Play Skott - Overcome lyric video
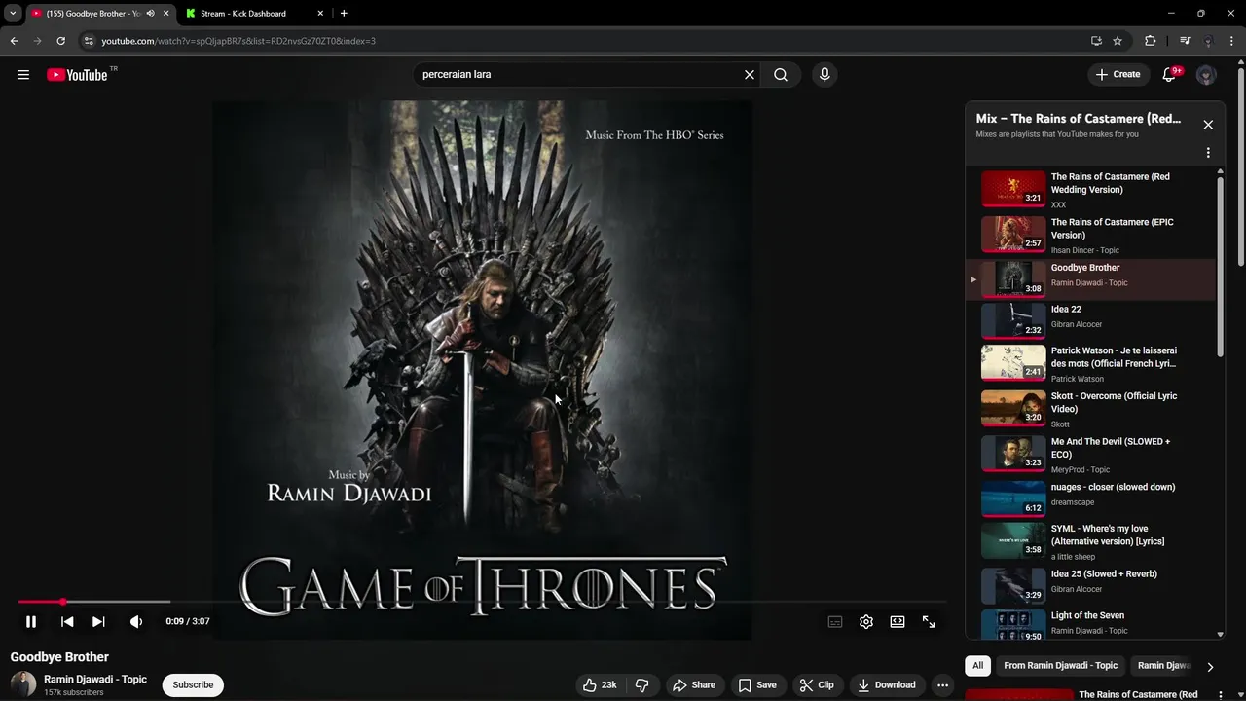The height and width of the screenshot is (701, 1246). coord(1090,409)
